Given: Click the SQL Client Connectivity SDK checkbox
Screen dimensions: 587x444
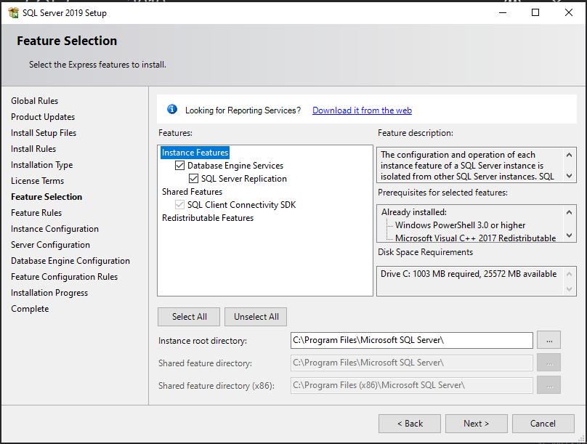Looking at the screenshot, I should pyautogui.click(x=179, y=205).
